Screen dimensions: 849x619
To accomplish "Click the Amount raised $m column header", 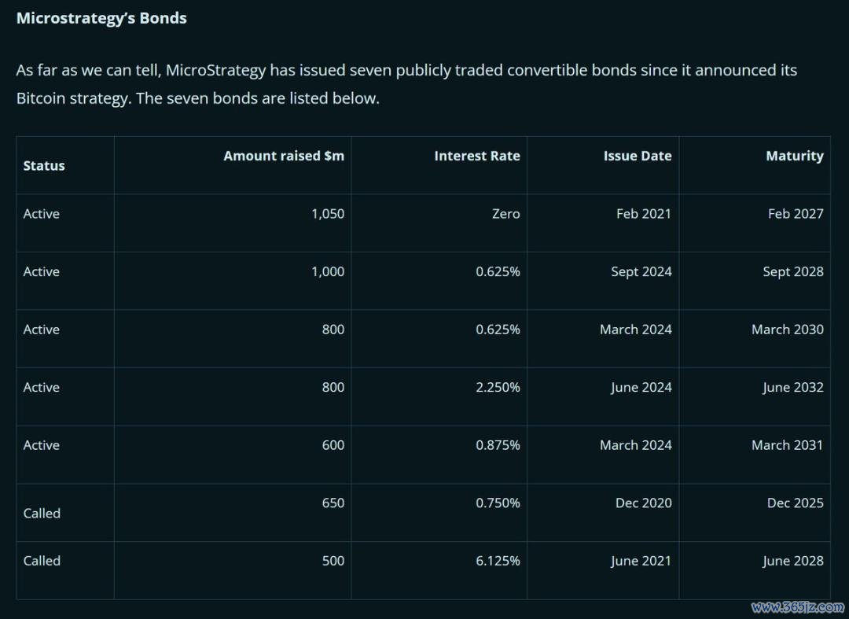I will tap(284, 156).
